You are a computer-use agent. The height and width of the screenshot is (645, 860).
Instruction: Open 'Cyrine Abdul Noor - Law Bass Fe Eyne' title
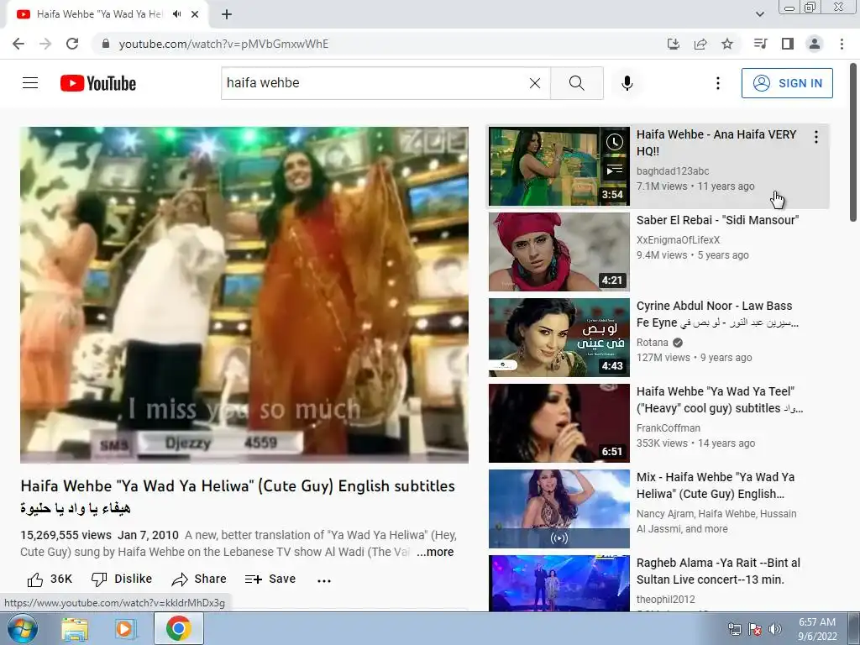717,314
